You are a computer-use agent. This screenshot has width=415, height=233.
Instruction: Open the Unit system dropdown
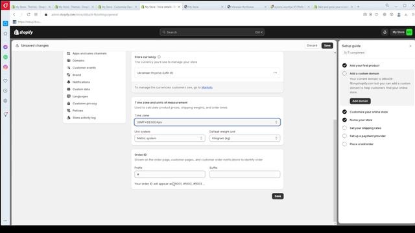pos(170,138)
